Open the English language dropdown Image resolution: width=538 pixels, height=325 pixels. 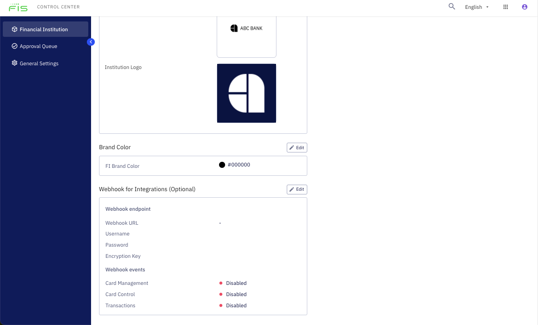point(475,7)
